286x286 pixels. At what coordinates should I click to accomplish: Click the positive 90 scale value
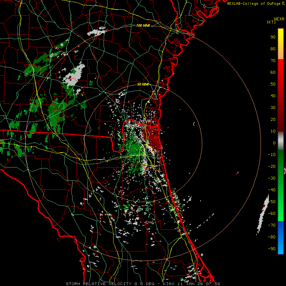coord(273,37)
